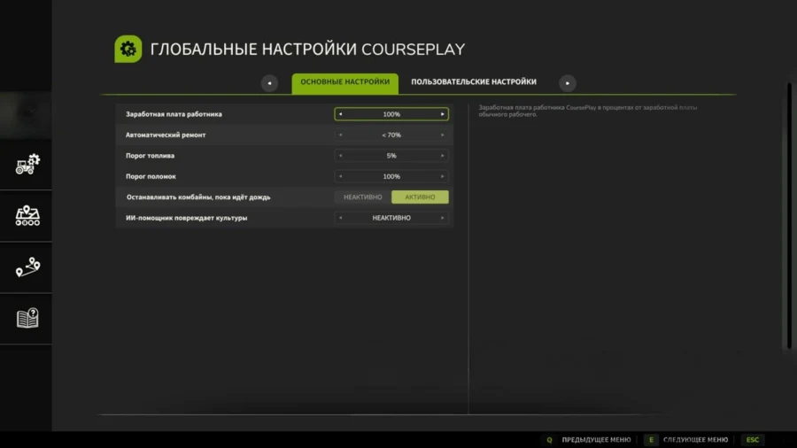Set rain combine stop to НЕАКТИВНО
The height and width of the screenshot is (448, 797).
[x=363, y=197]
